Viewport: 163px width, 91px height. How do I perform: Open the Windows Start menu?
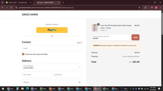point(3,89)
